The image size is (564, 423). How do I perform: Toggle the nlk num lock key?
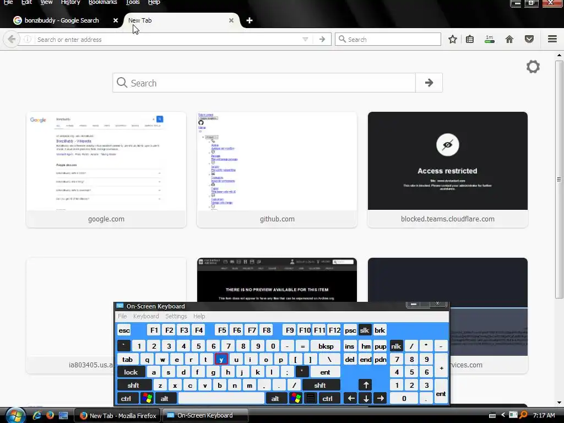396,346
